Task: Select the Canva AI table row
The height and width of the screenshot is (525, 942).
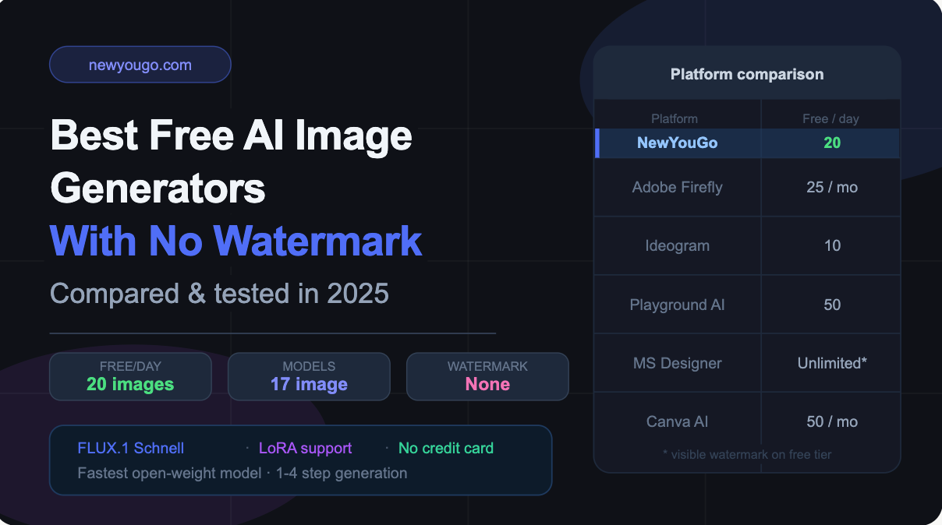Action: 747,421
